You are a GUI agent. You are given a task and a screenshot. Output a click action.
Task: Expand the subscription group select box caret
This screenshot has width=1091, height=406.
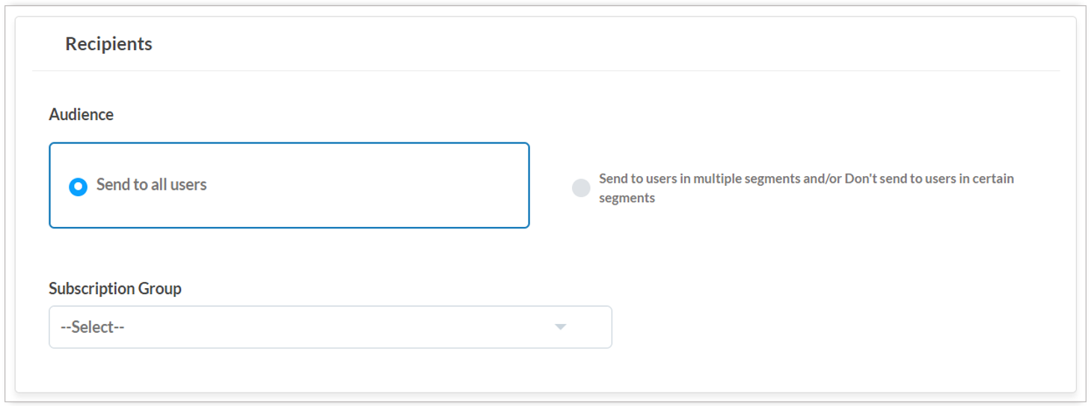(x=560, y=327)
